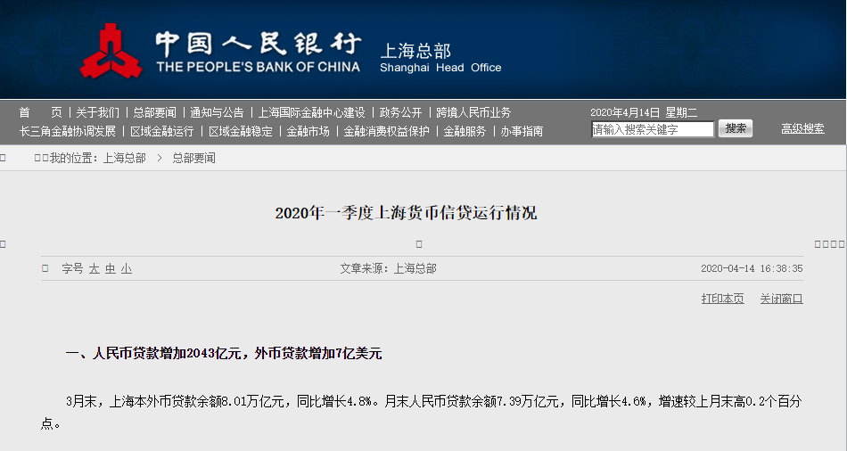Click the 关闭窗口 close window link
This screenshot has height=451, width=847.
point(782,299)
